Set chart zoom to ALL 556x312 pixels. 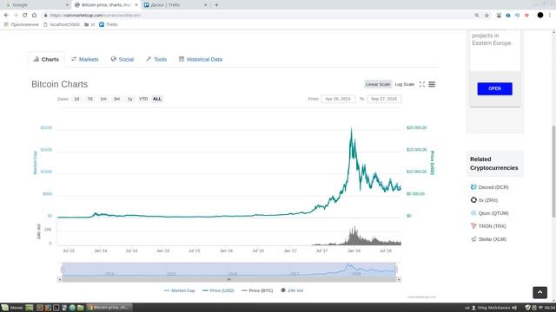[157, 99]
